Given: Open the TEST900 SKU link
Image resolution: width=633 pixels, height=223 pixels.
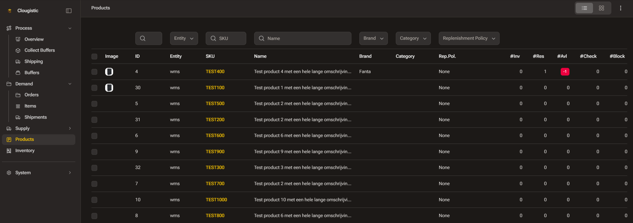Looking at the screenshot, I should [x=215, y=152].
